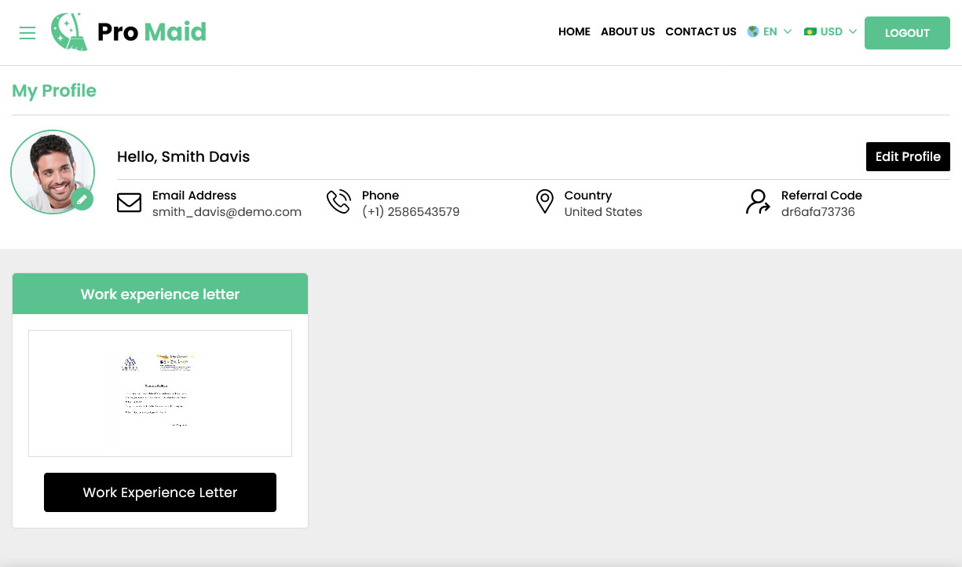Click the United States country value

[603, 212]
